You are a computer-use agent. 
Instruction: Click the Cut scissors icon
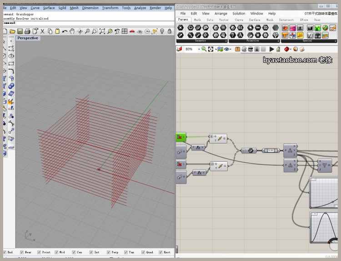pos(42,31)
